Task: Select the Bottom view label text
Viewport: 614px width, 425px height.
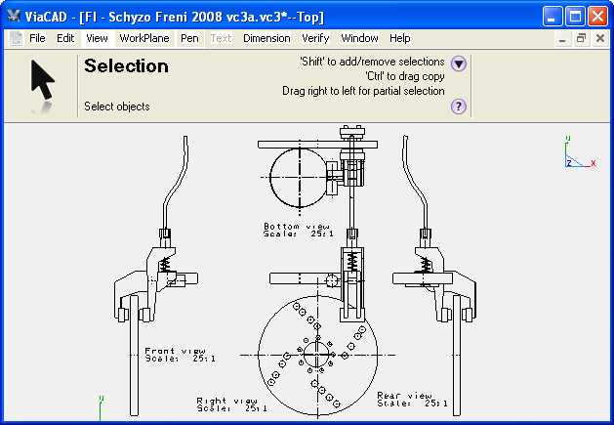Action: (291, 226)
